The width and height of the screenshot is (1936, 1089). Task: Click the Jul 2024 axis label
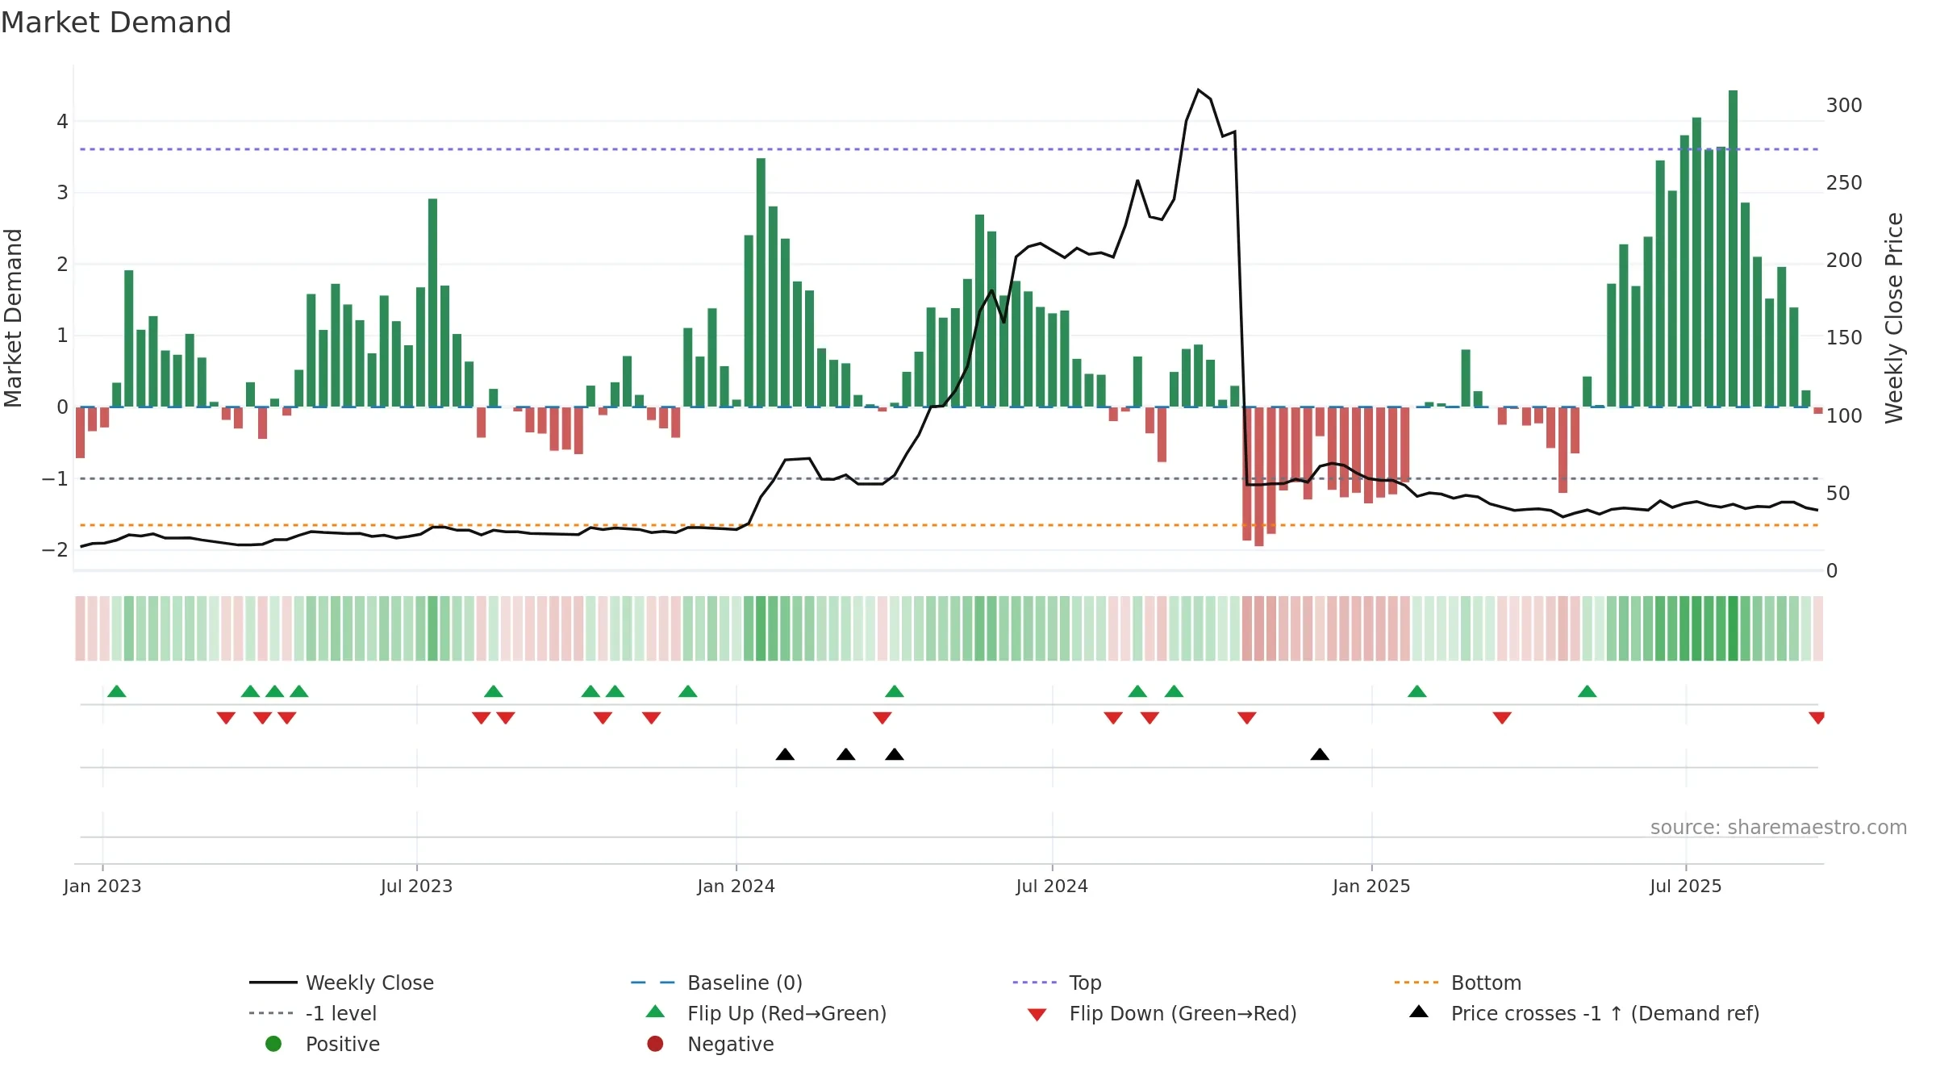click(x=1052, y=886)
